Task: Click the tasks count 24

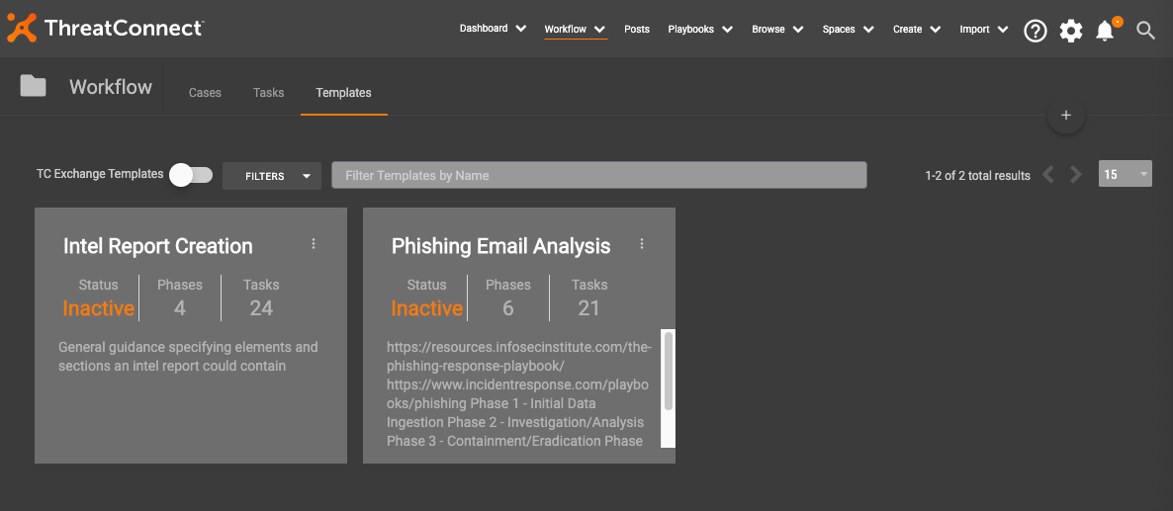Action: click(x=261, y=307)
